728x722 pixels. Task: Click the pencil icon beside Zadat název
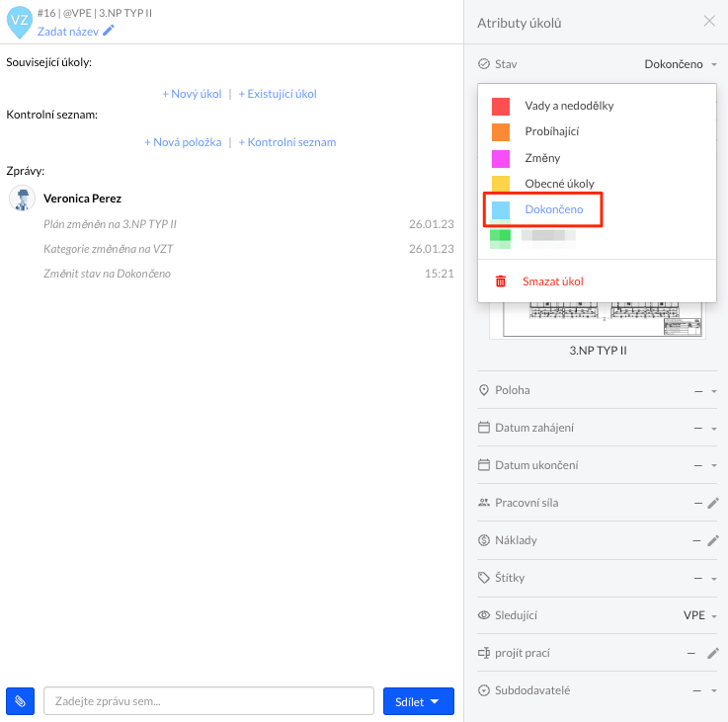[x=109, y=31]
